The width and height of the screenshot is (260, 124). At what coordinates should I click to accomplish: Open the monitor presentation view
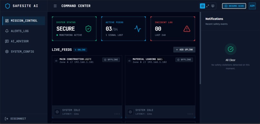pyautogui.click(x=213, y=6)
